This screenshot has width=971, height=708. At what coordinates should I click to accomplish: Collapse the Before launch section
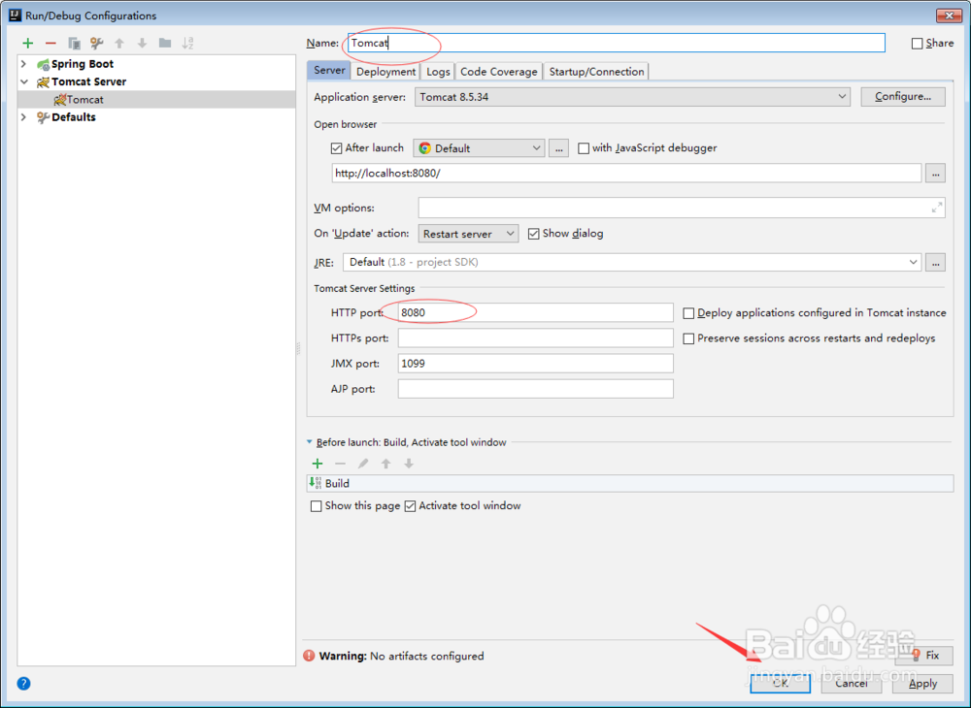pyautogui.click(x=310, y=442)
